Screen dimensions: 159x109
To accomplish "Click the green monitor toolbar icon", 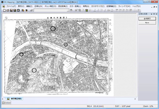I will [86, 10].
